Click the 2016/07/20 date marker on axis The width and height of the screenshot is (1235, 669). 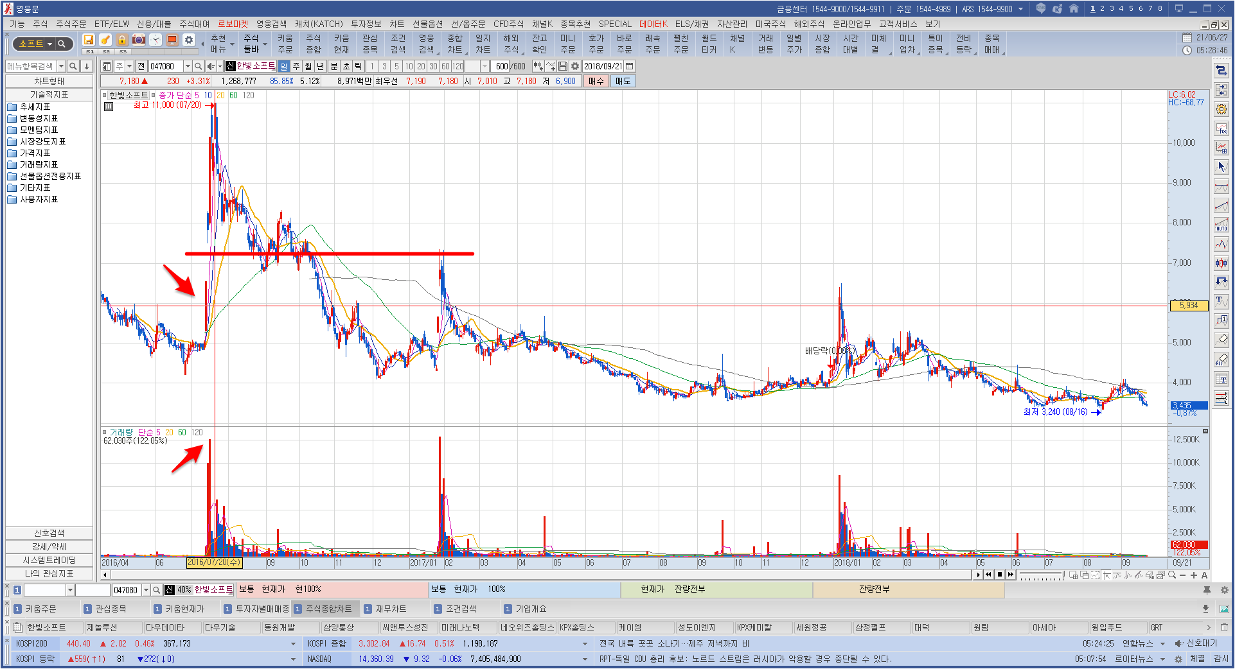point(214,562)
